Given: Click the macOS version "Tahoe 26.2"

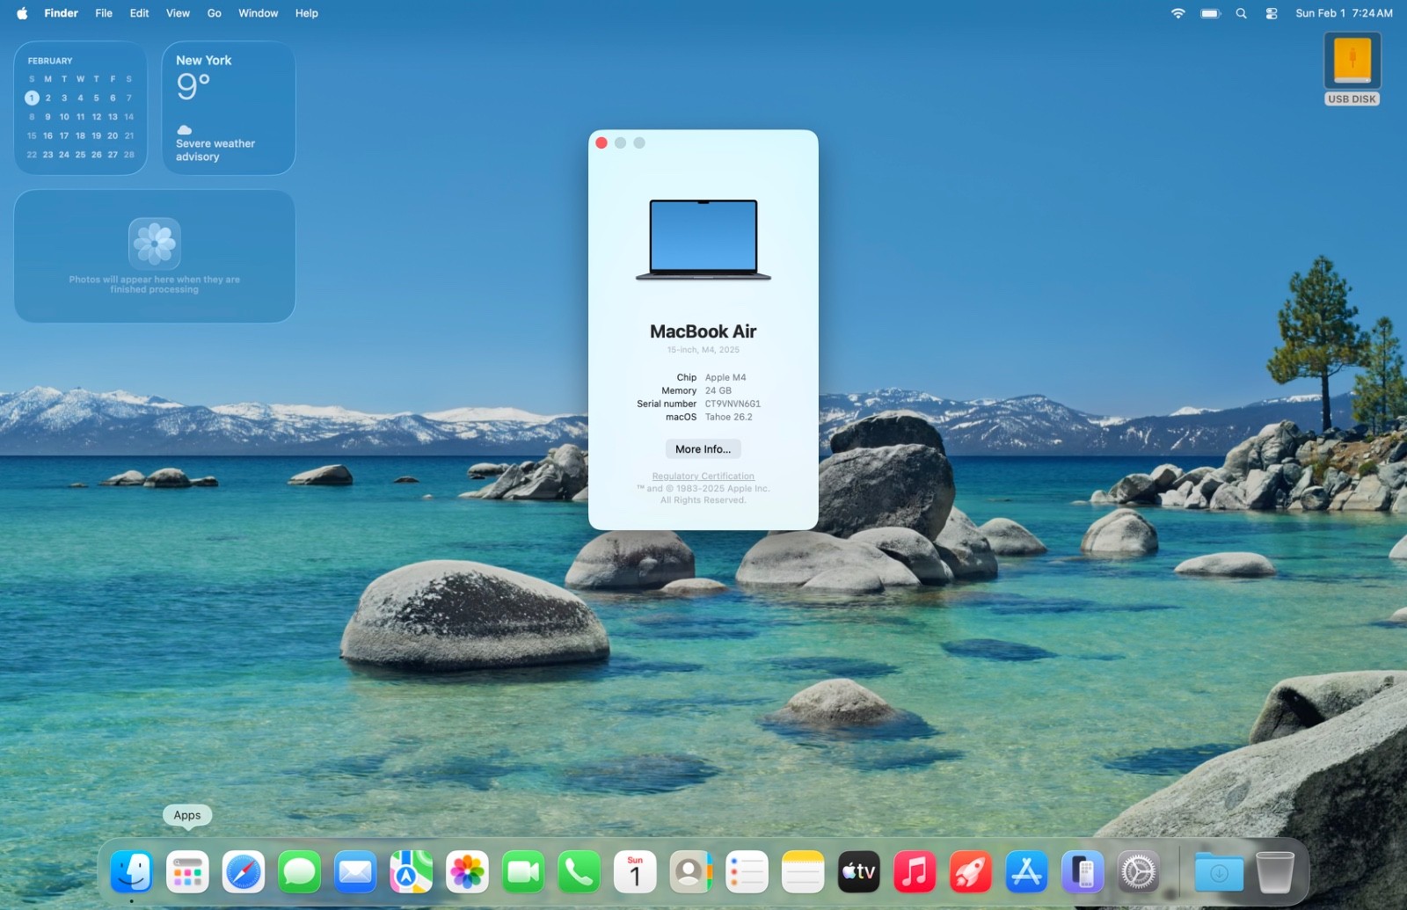Looking at the screenshot, I should tap(729, 418).
